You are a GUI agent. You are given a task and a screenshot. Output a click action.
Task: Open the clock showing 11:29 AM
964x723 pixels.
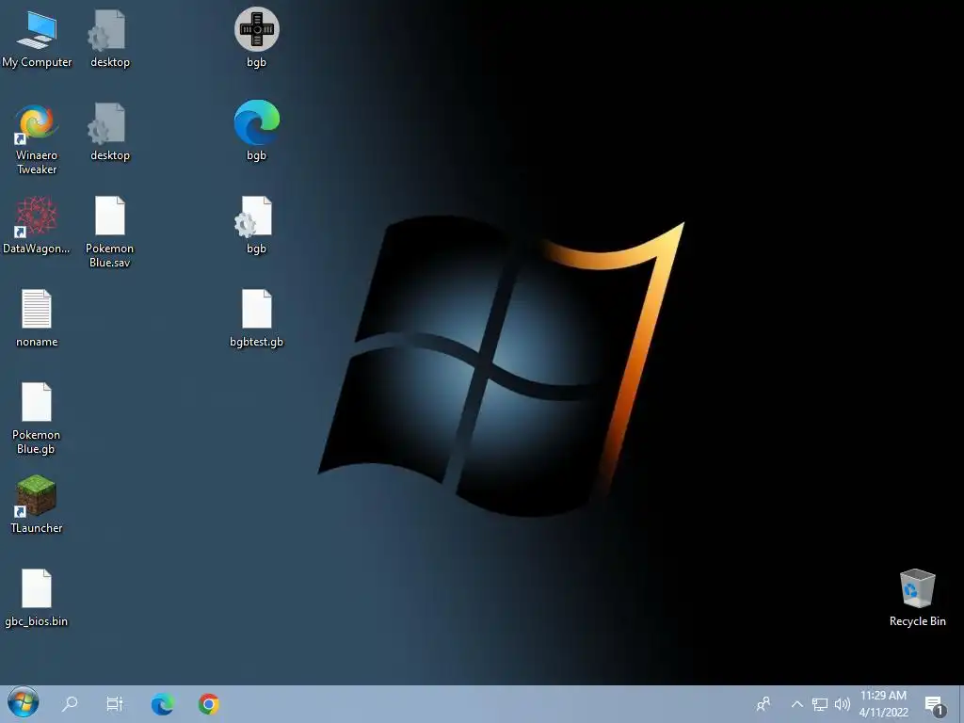[883, 704]
